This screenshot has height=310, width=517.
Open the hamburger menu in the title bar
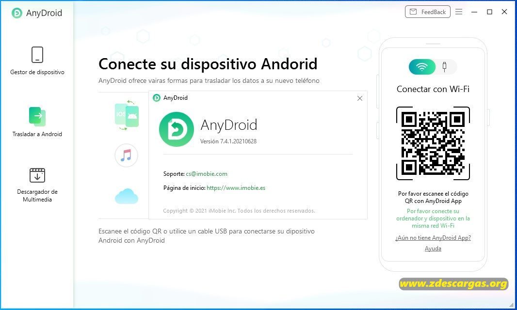point(459,12)
